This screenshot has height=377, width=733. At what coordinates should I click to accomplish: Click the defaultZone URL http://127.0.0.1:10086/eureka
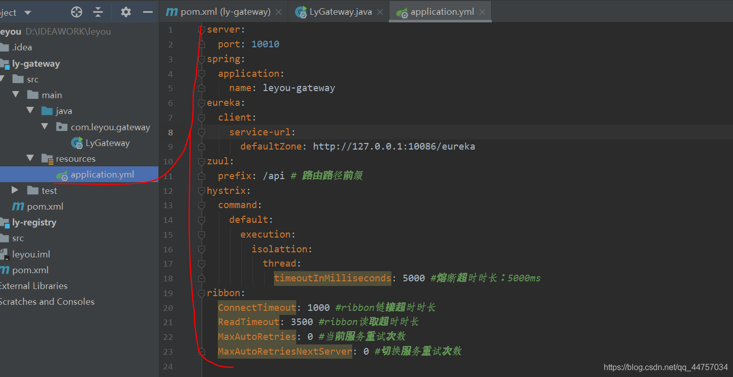coord(394,147)
